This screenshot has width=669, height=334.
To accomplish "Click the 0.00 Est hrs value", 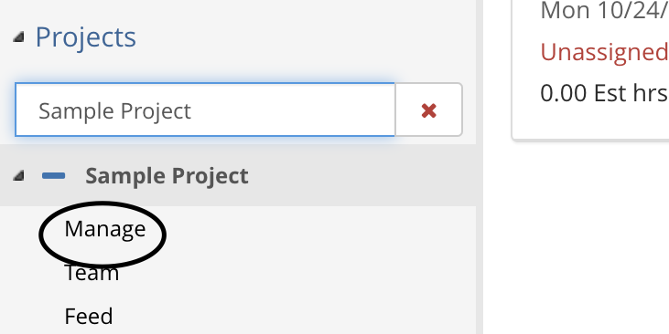I will (x=604, y=93).
